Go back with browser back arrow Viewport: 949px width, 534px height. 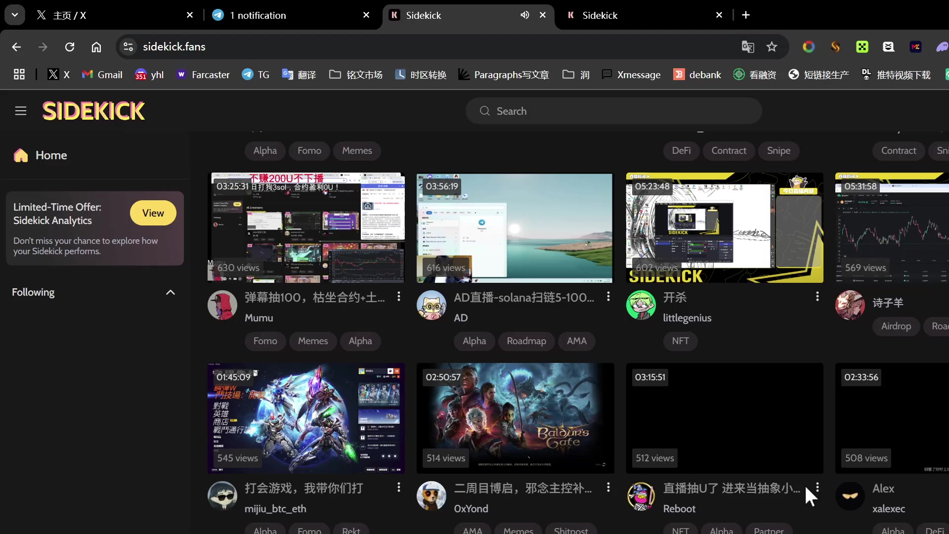point(16,46)
